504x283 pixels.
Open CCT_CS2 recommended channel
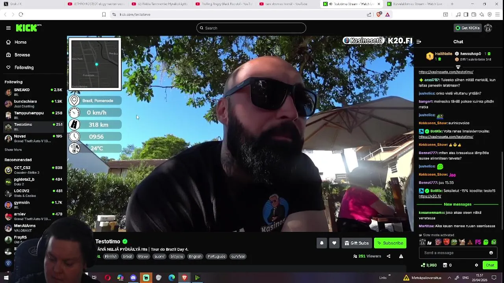click(x=33, y=170)
